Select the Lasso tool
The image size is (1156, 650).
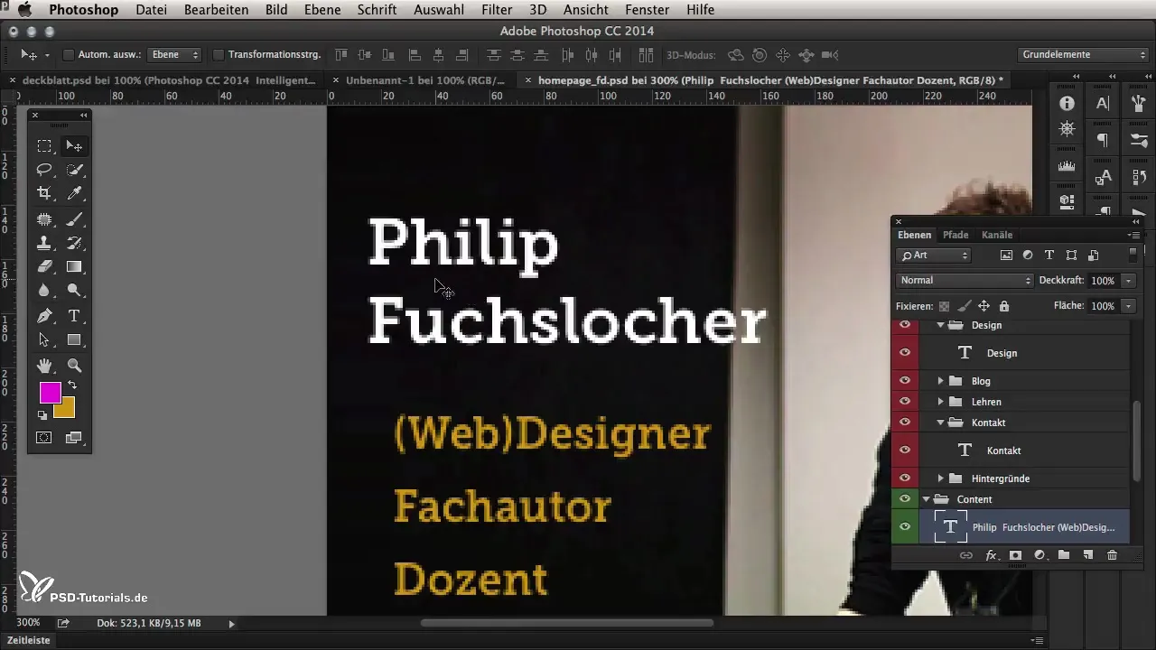click(44, 170)
